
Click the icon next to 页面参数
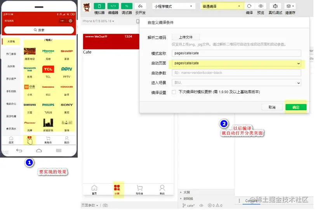click(x=105, y=205)
